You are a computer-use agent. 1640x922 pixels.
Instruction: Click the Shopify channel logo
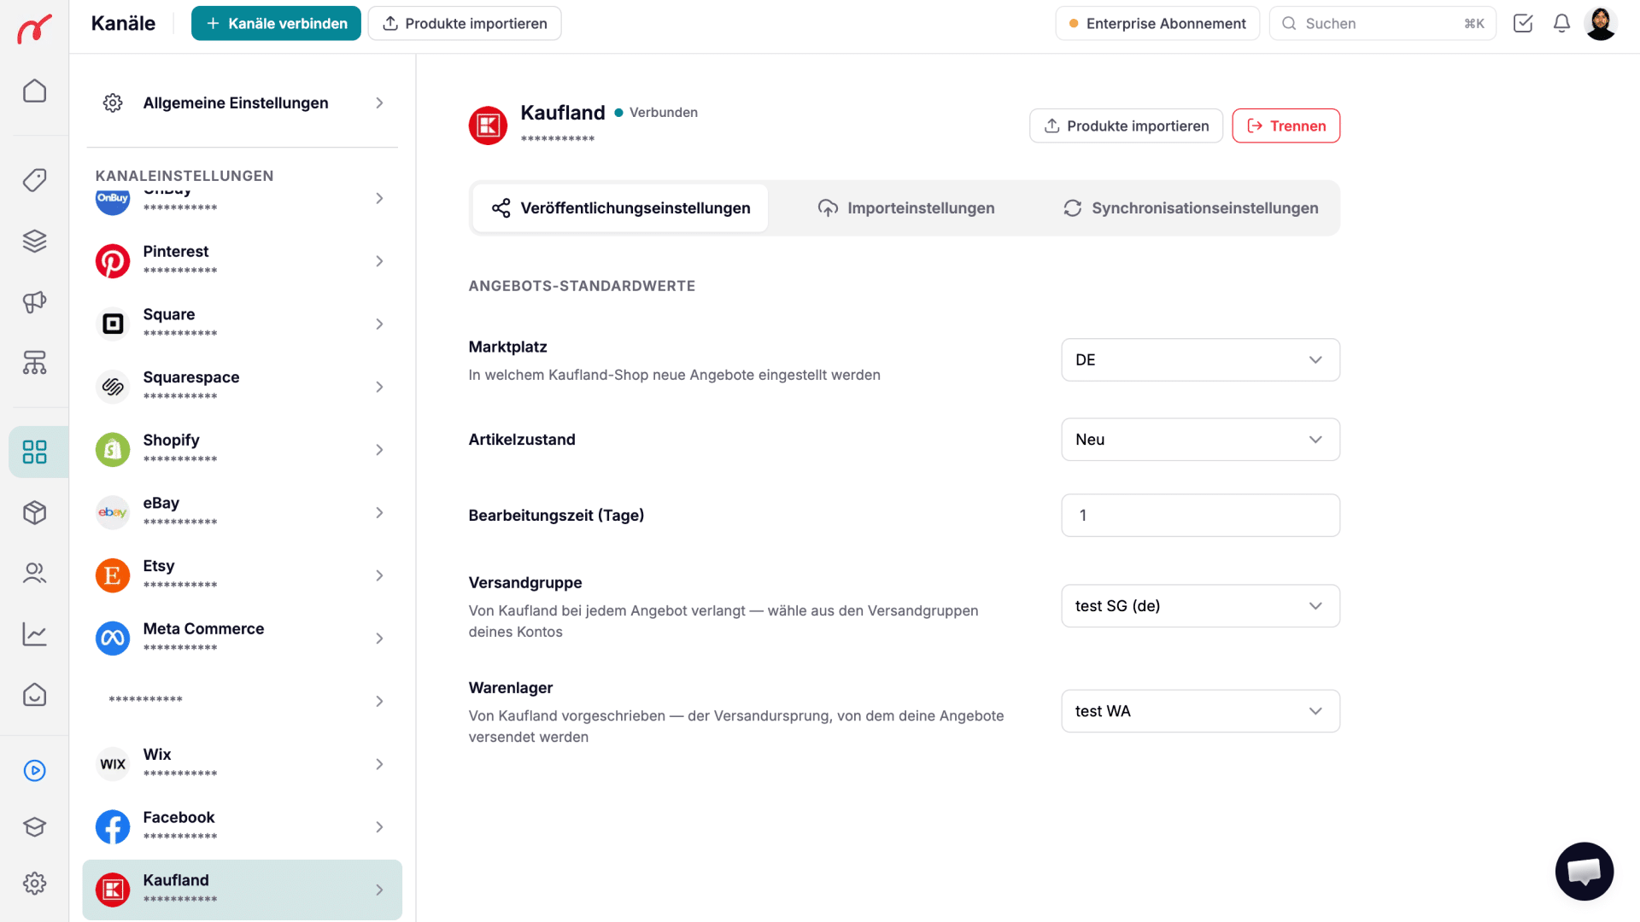[x=113, y=450]
